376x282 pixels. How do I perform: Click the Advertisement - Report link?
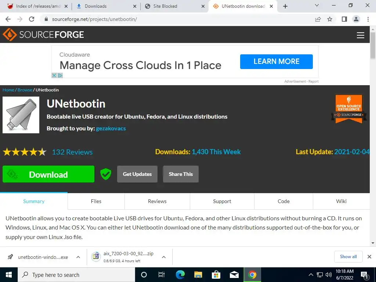[301, 82]
